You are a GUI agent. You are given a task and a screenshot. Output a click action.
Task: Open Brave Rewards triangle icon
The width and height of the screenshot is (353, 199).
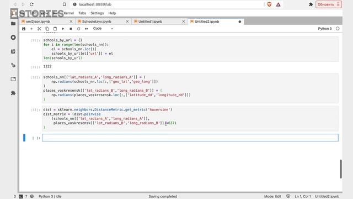[x=278, y=4]
